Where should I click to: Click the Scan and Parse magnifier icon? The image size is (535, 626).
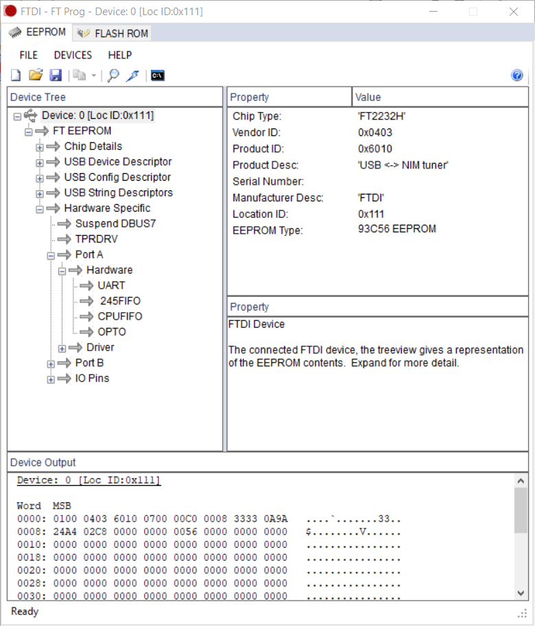pyautogui.click(x=113, y=75)
